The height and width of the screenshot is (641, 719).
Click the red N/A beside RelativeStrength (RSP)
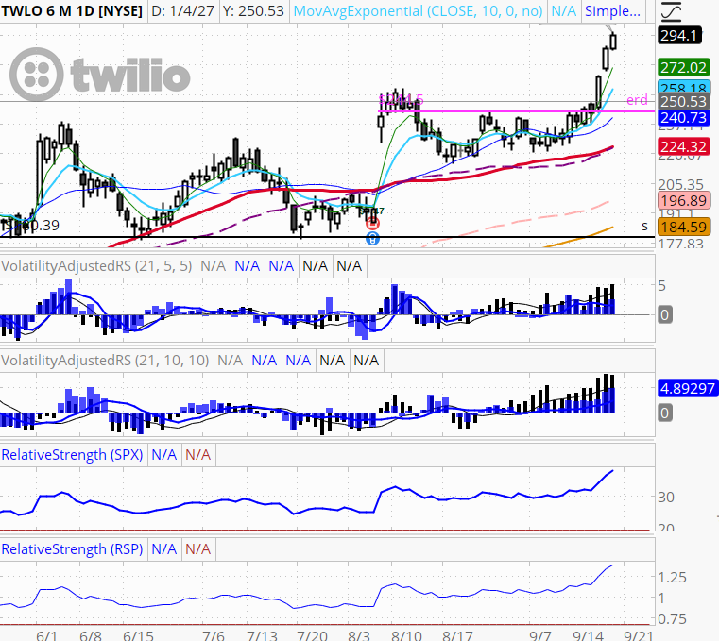(x=197, y=549)
